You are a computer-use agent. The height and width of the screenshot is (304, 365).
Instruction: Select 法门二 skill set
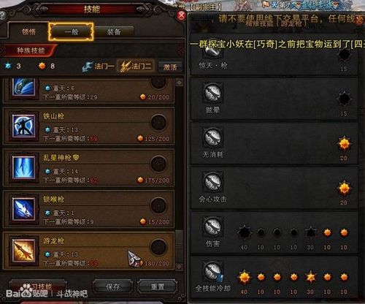[137, 66]
